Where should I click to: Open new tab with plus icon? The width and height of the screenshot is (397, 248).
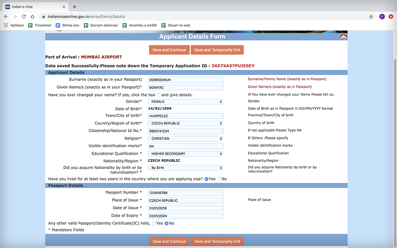pos(74,7)
